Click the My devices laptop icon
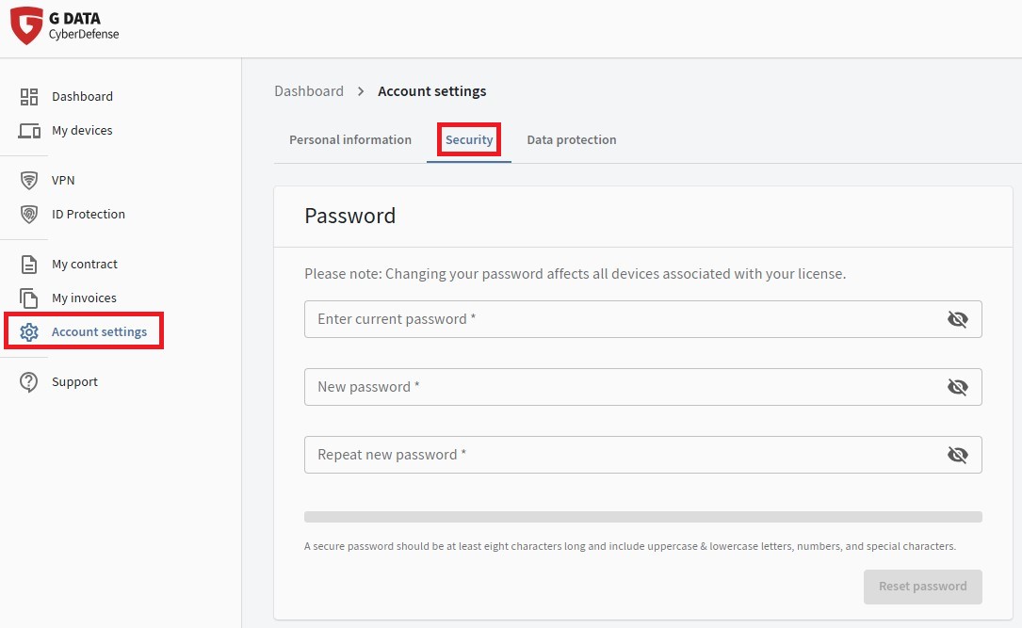 (29, 131)
